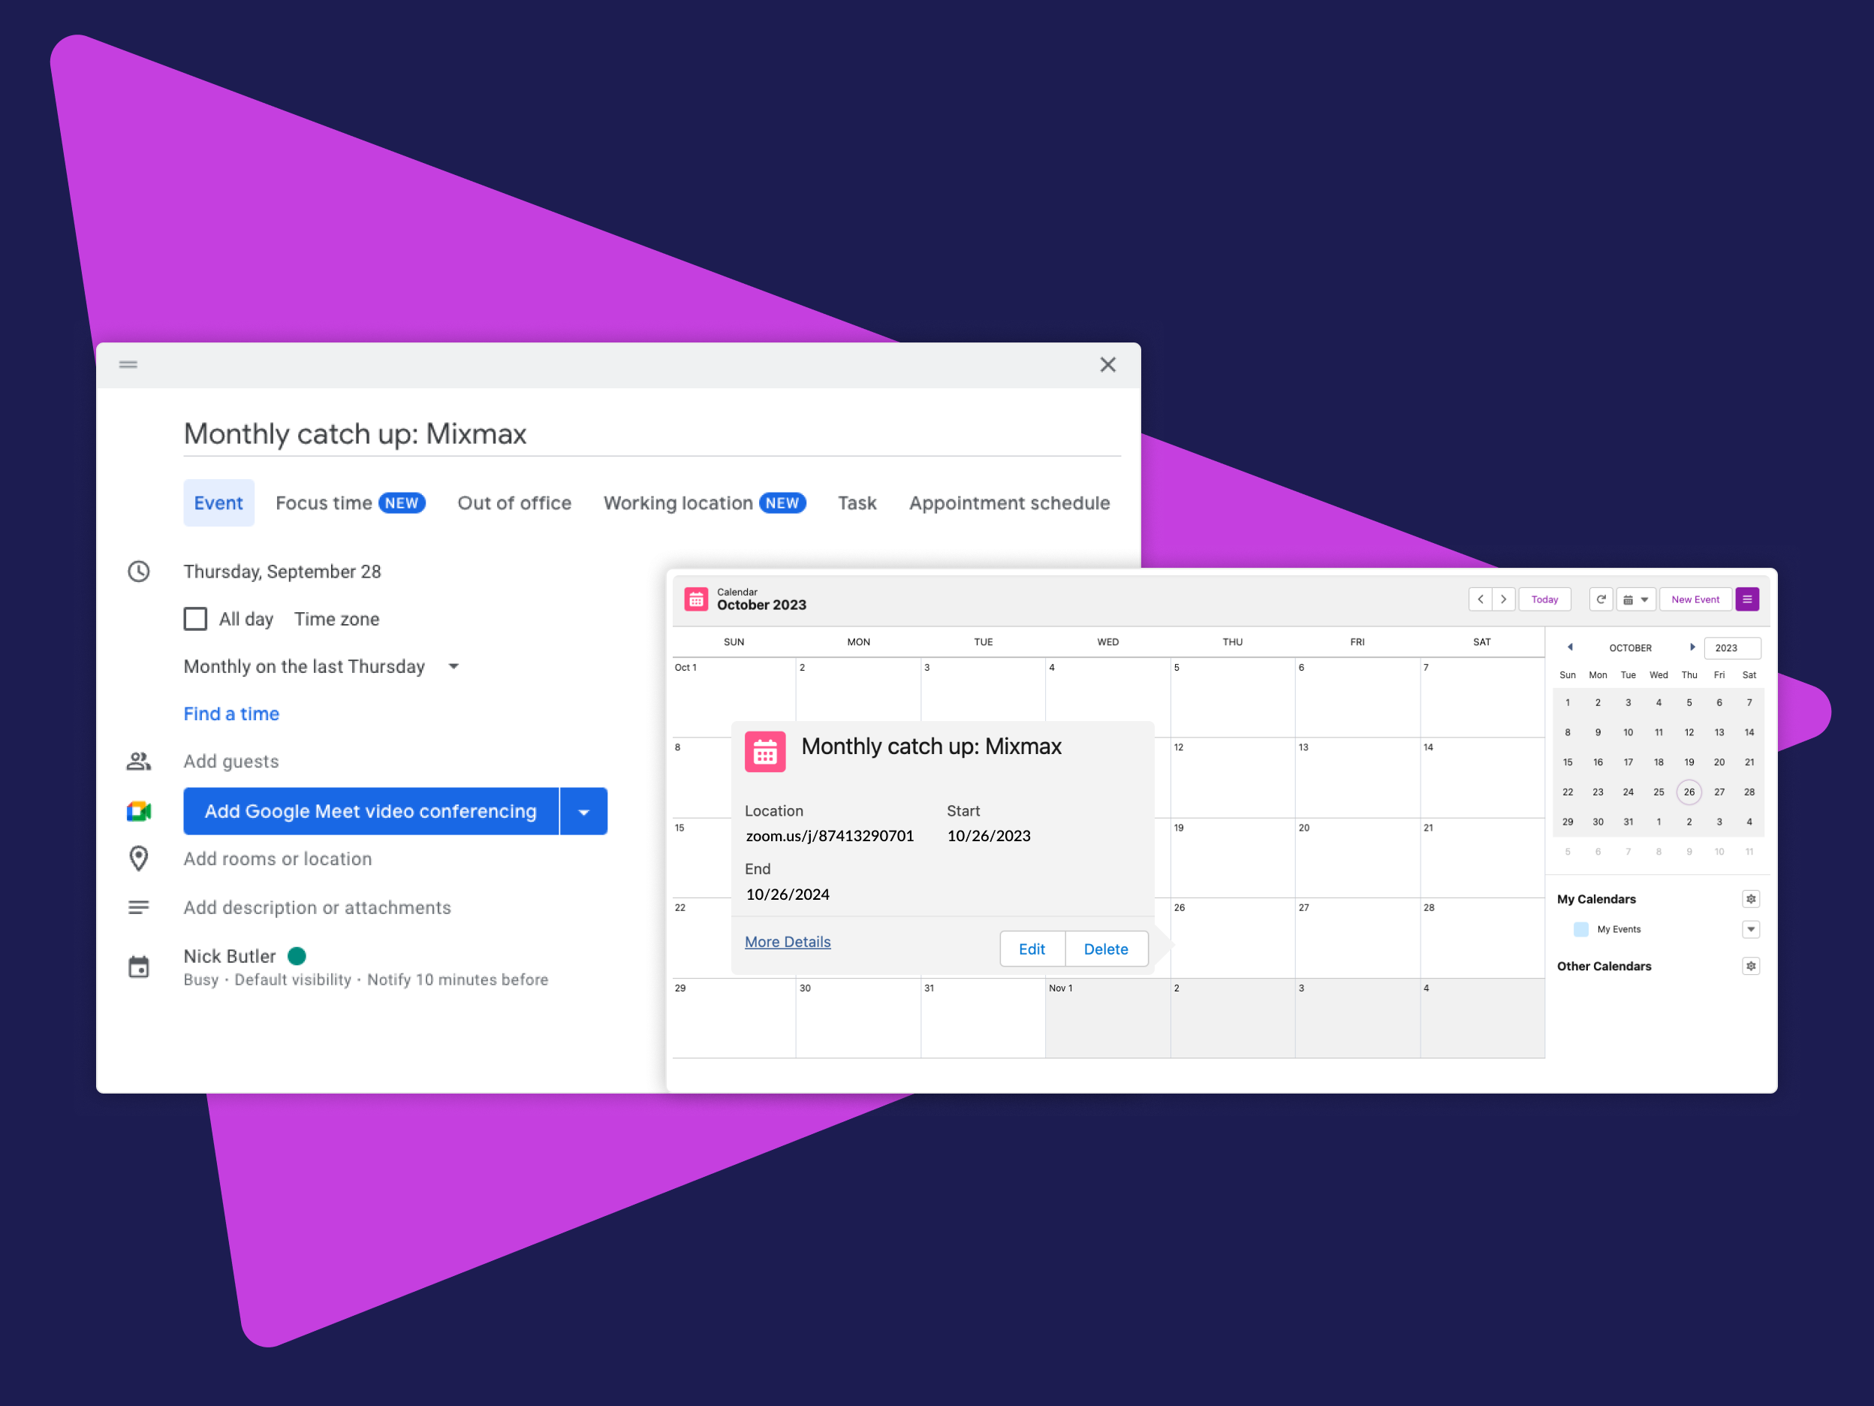The height and width of the screenshot is (1406, 1874).
Task: Expand My Events options arrow
Action: (1750, 929)
